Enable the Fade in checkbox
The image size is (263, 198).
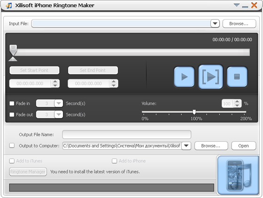(x=12, y=103)
